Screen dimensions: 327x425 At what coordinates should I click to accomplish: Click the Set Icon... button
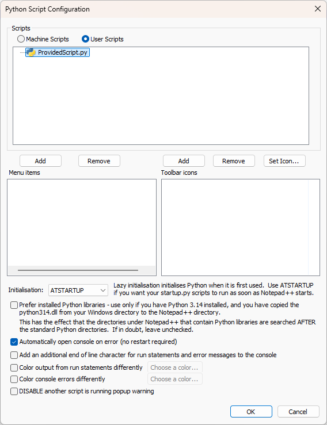tap(284, 161)
